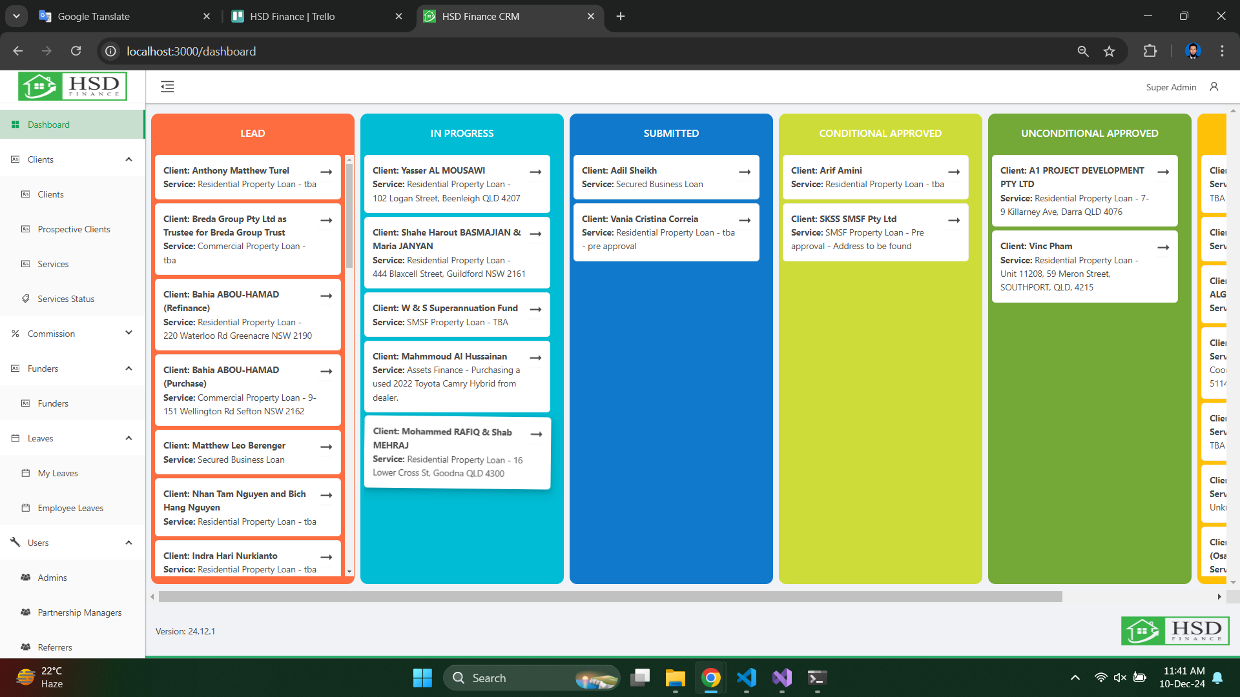Click arrow on Matthew Leo Berenger card
Viewport: 1240px width, 697px height.
(x=326, y=447)
